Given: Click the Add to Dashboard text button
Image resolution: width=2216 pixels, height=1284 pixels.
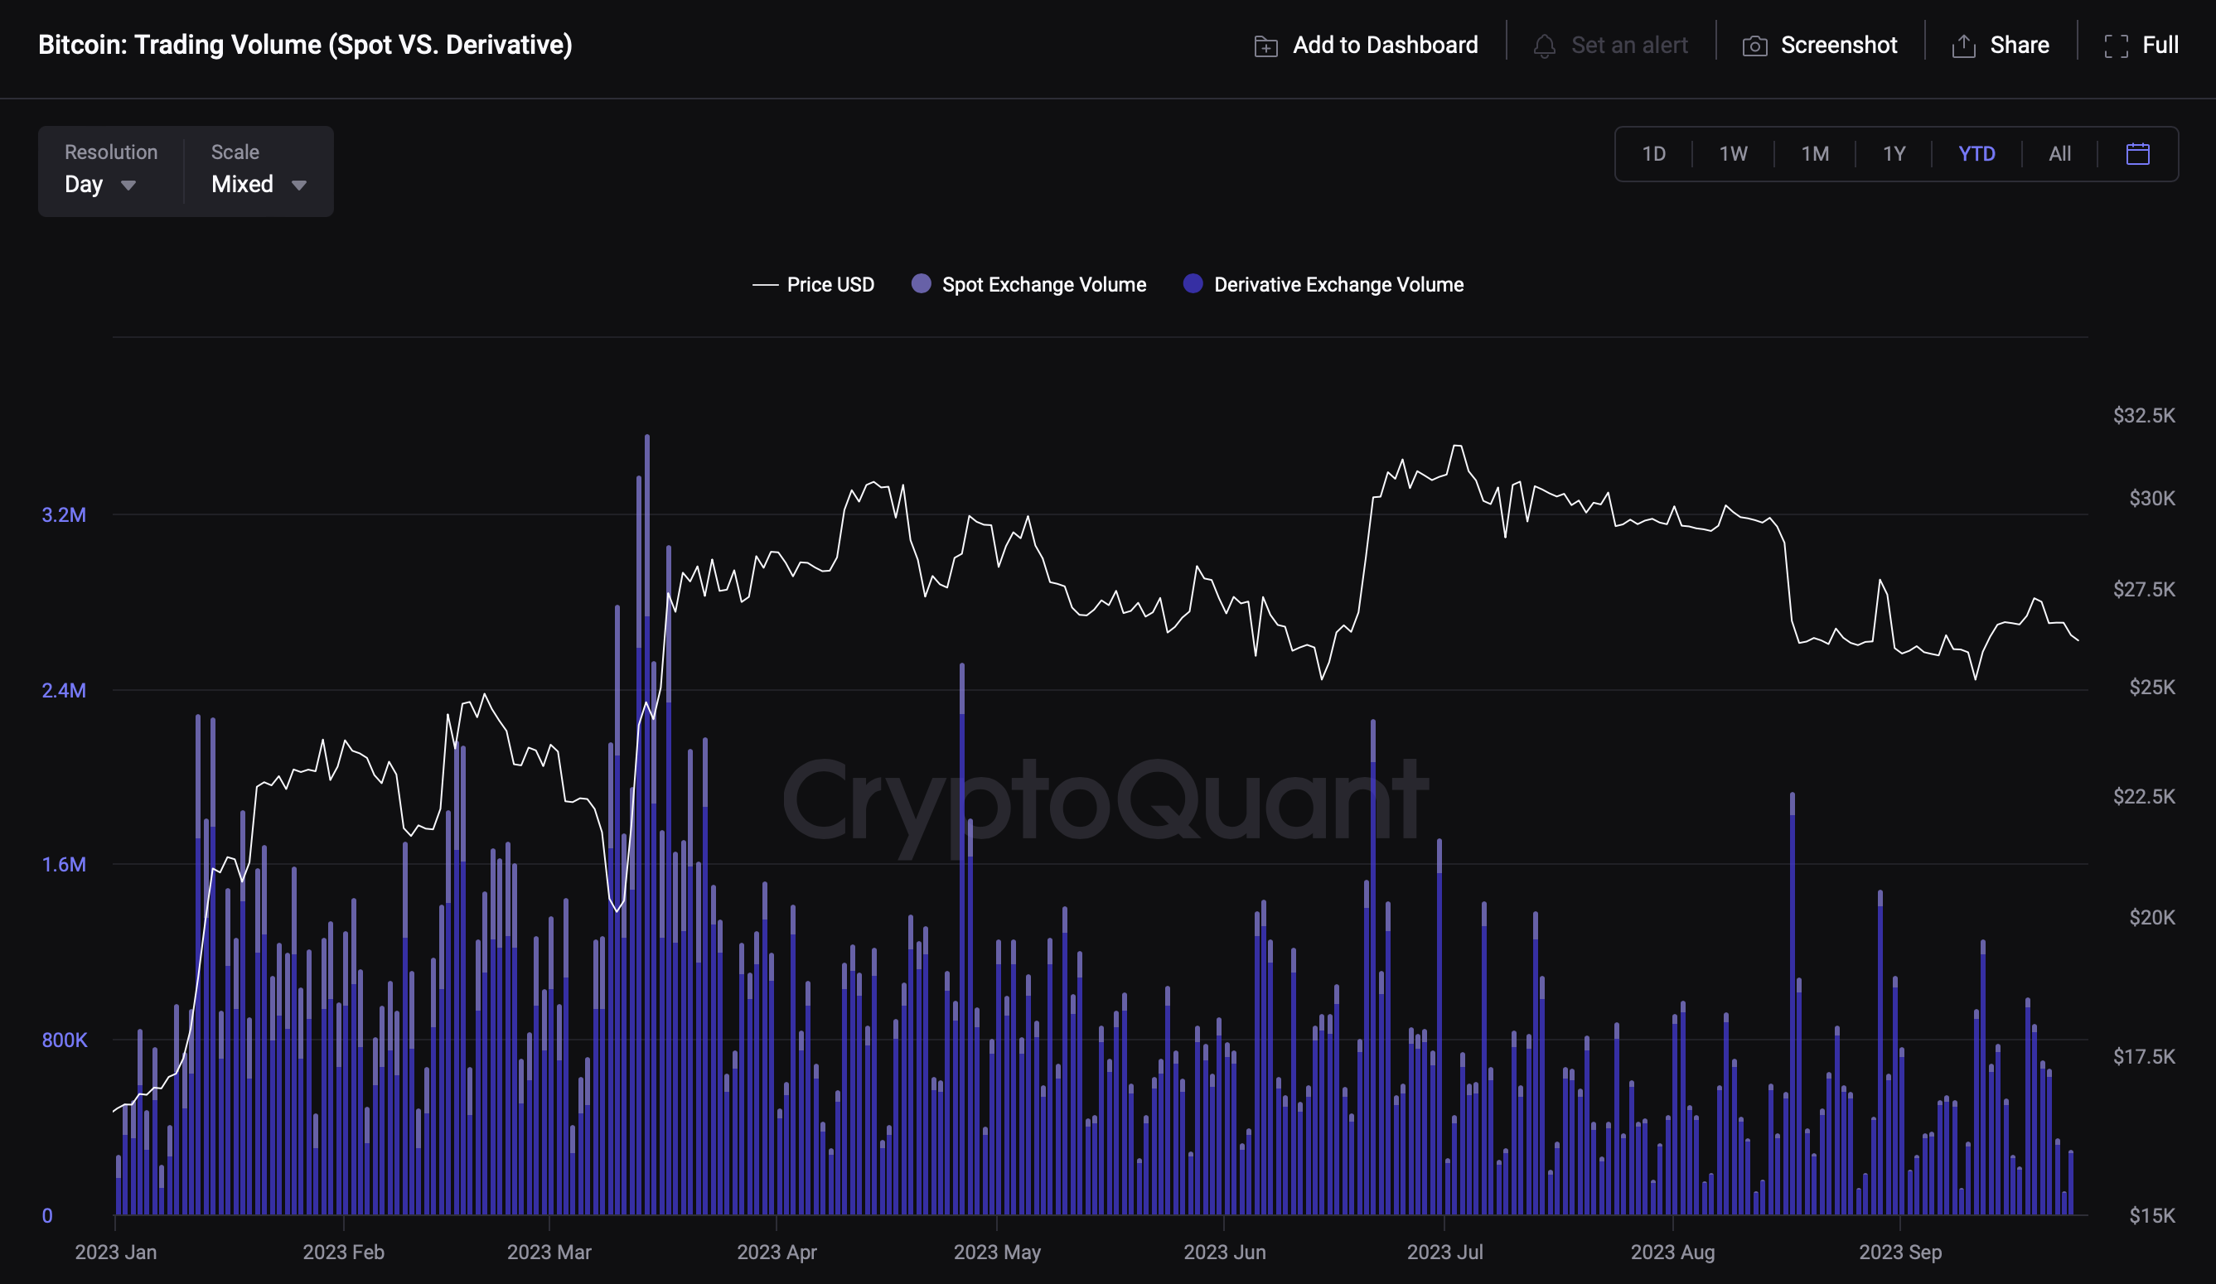Looking at the screenshot, I should click(x=1384, y=45).
